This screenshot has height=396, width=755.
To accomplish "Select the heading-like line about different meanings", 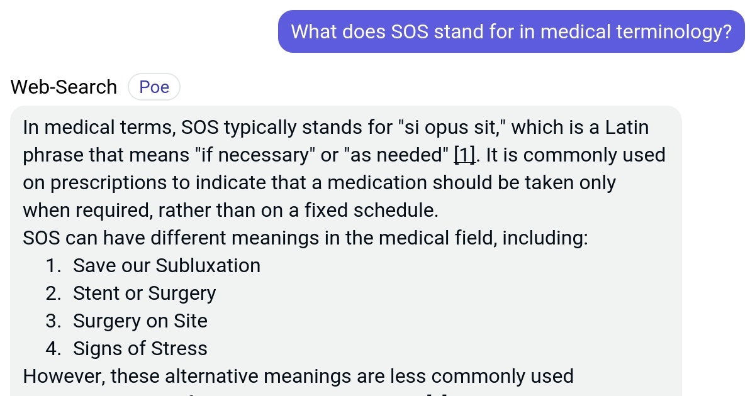I will click(305, 238).
